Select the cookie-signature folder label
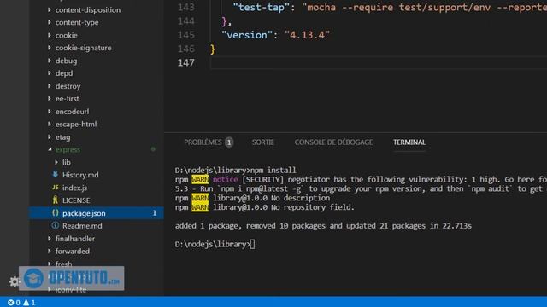The image size is (547, 307). click(x=84, y=48)
